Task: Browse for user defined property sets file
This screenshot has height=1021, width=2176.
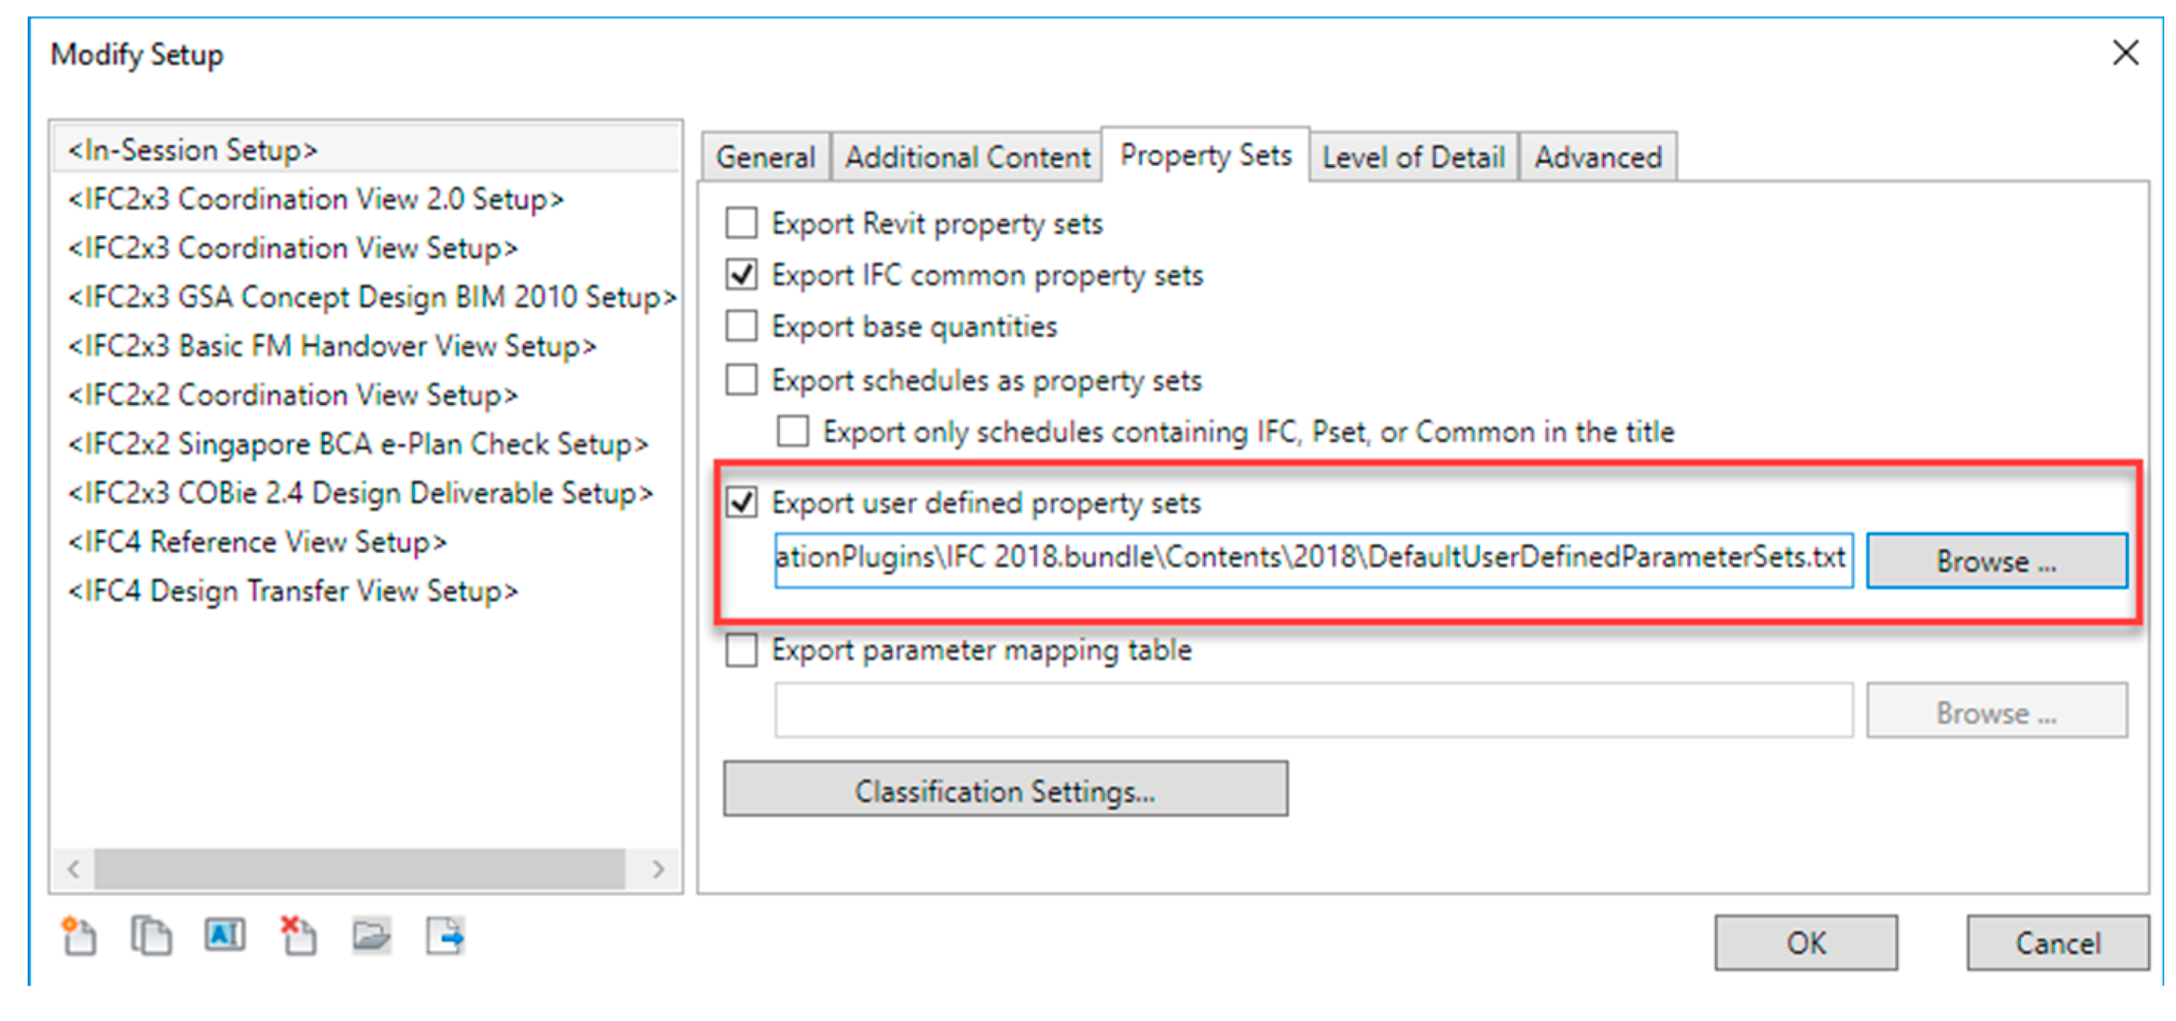Action: click(1996, 560)
